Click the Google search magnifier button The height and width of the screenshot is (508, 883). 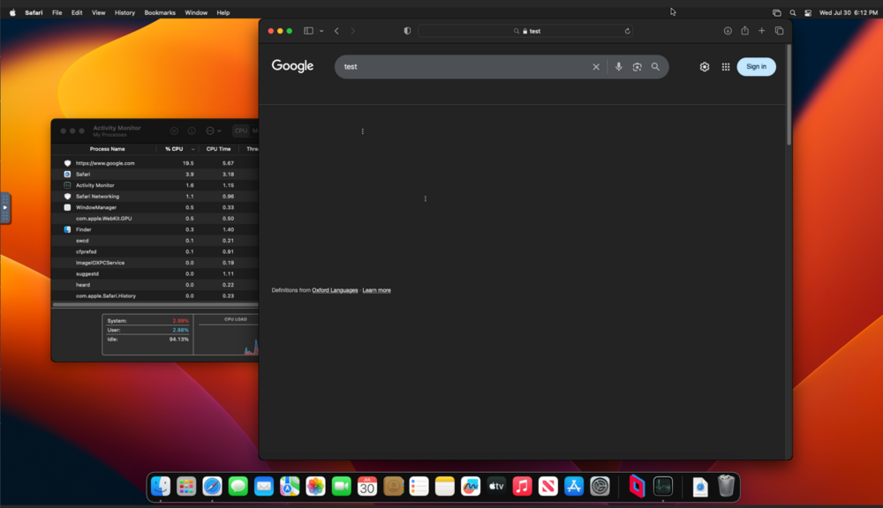655,67
